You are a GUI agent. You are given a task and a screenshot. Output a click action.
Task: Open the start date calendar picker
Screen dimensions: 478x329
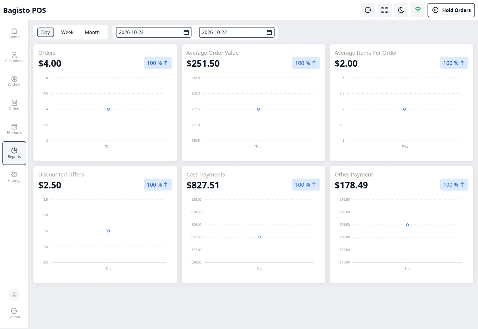(x=186, y=32)
